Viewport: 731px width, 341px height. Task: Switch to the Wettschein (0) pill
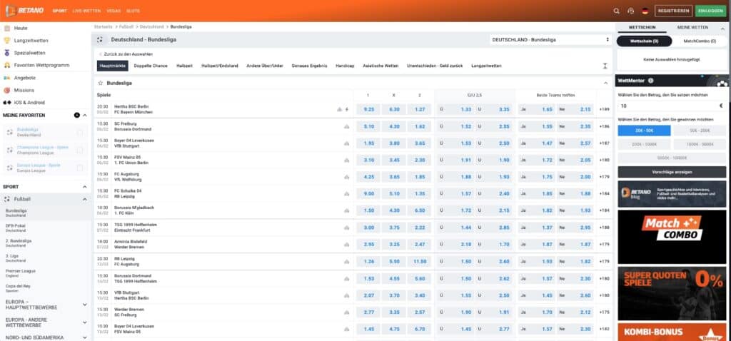click(645, 41)
